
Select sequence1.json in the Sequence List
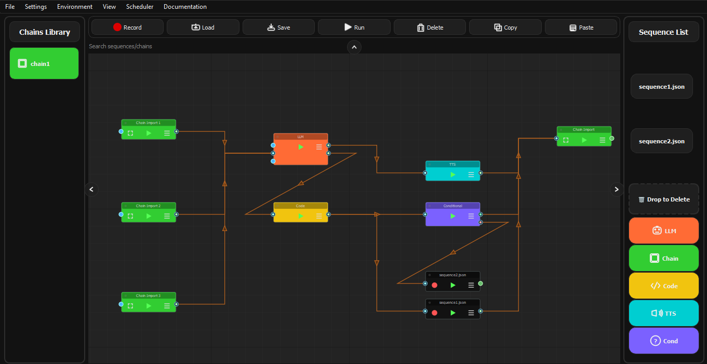pyautogui.click(x=661, y=86)
